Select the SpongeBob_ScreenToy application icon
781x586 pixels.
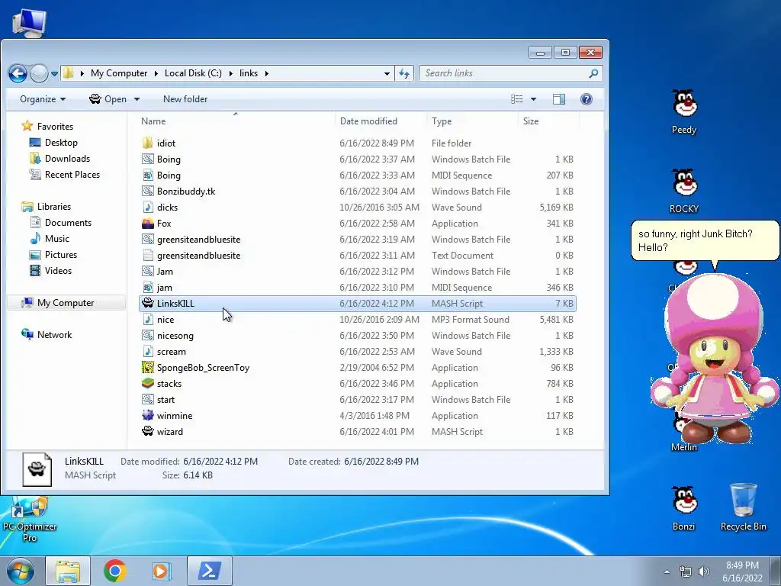(x=147, y=367)
